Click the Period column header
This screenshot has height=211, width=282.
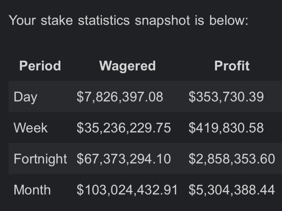[x=40, y=66]
